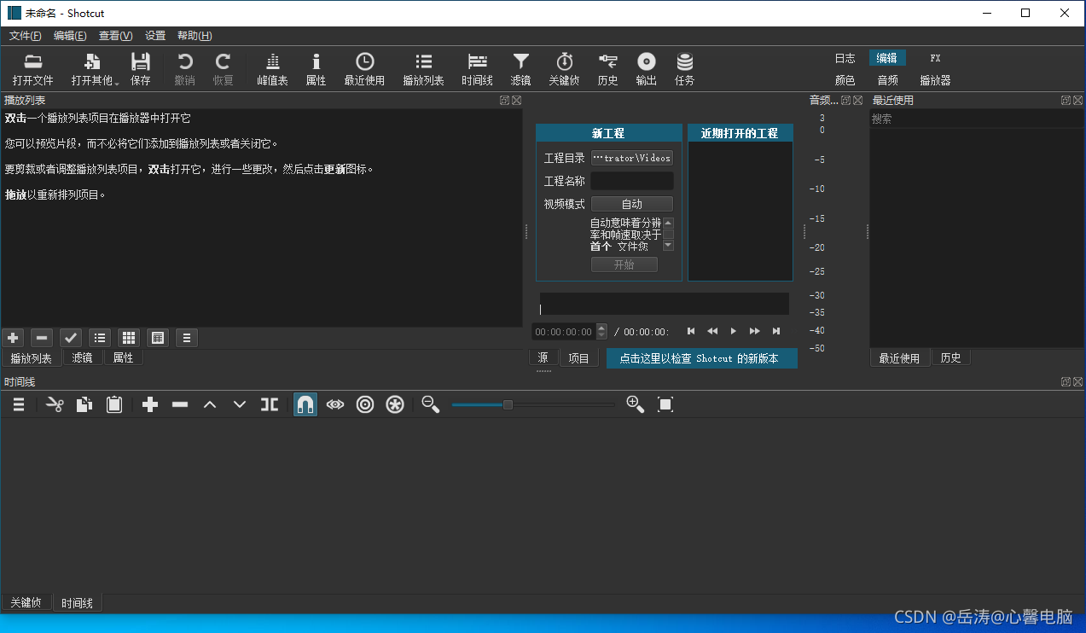Viewport: 1086px width, 633px height.
Task: Click the playlist update checkmark icon
Action: [x=71, y=338]
